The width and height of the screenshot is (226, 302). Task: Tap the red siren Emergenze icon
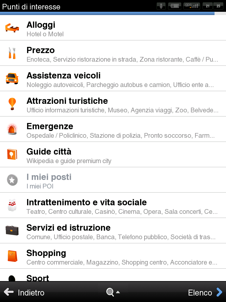point(12,129)
